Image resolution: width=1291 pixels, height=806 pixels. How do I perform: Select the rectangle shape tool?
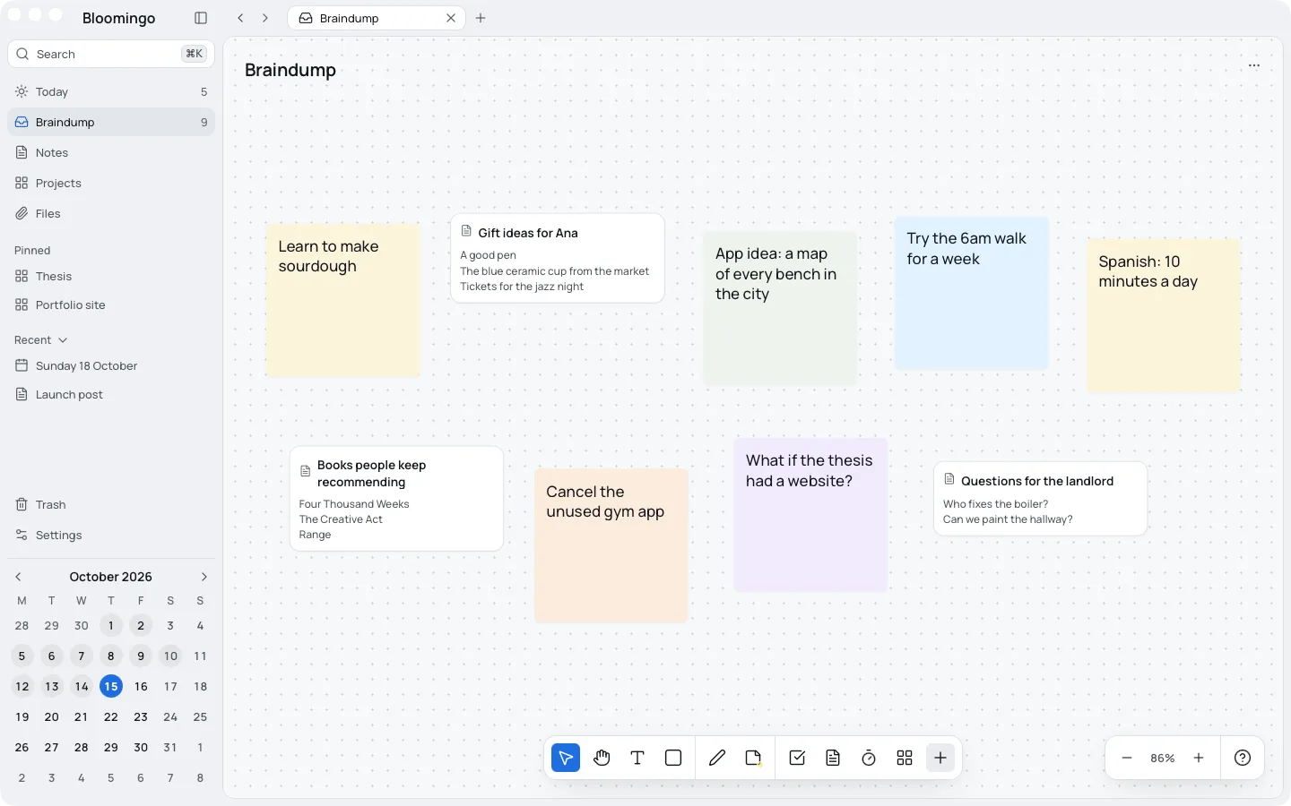coord(673,758)
